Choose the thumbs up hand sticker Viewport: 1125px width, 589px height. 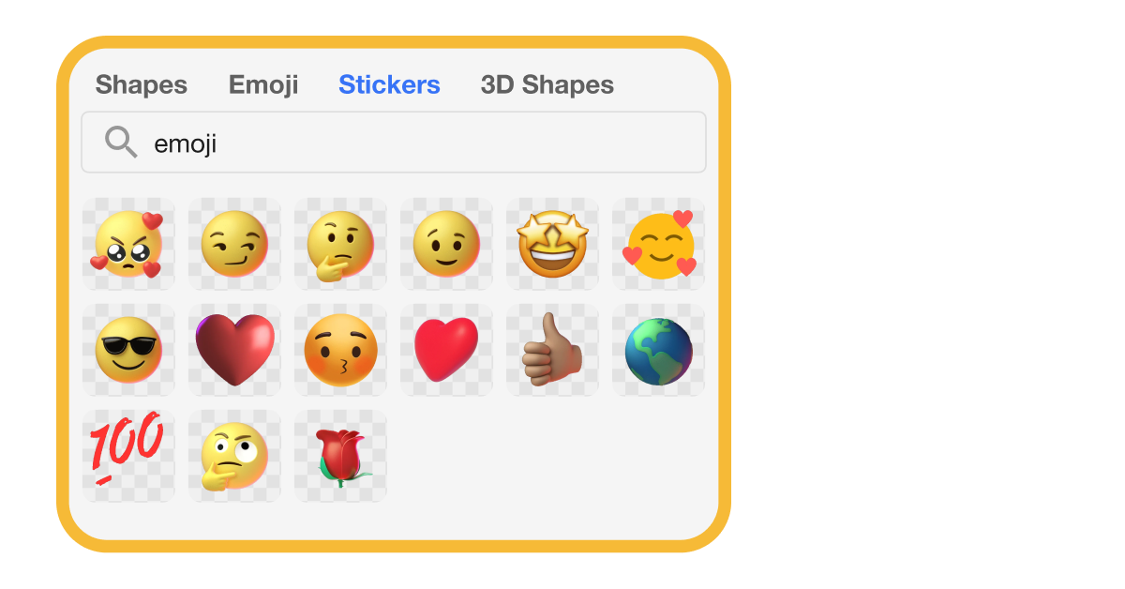tap(552, 350)
